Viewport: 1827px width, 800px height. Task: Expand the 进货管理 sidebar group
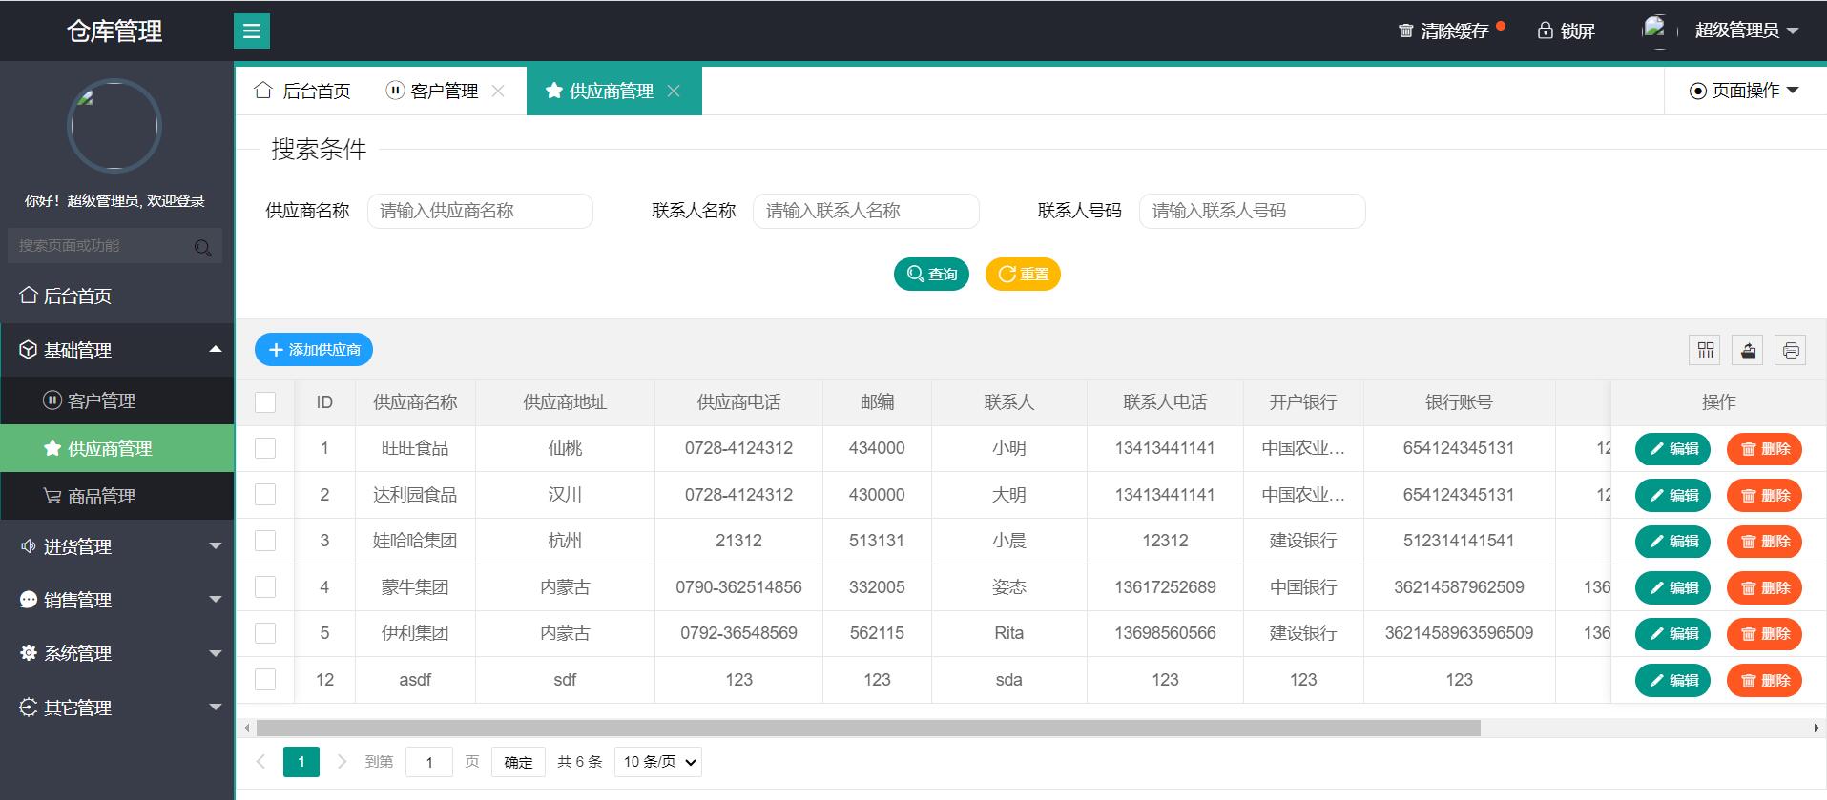[116, 546]
